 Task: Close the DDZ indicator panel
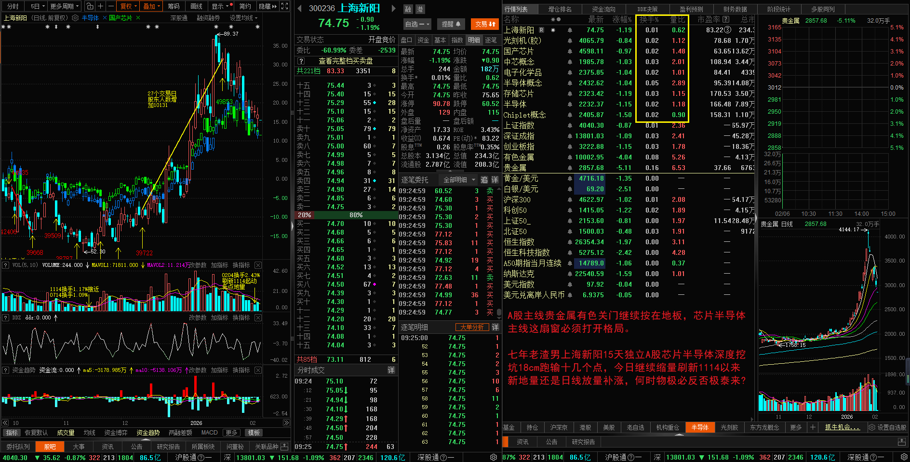(258, 317)
